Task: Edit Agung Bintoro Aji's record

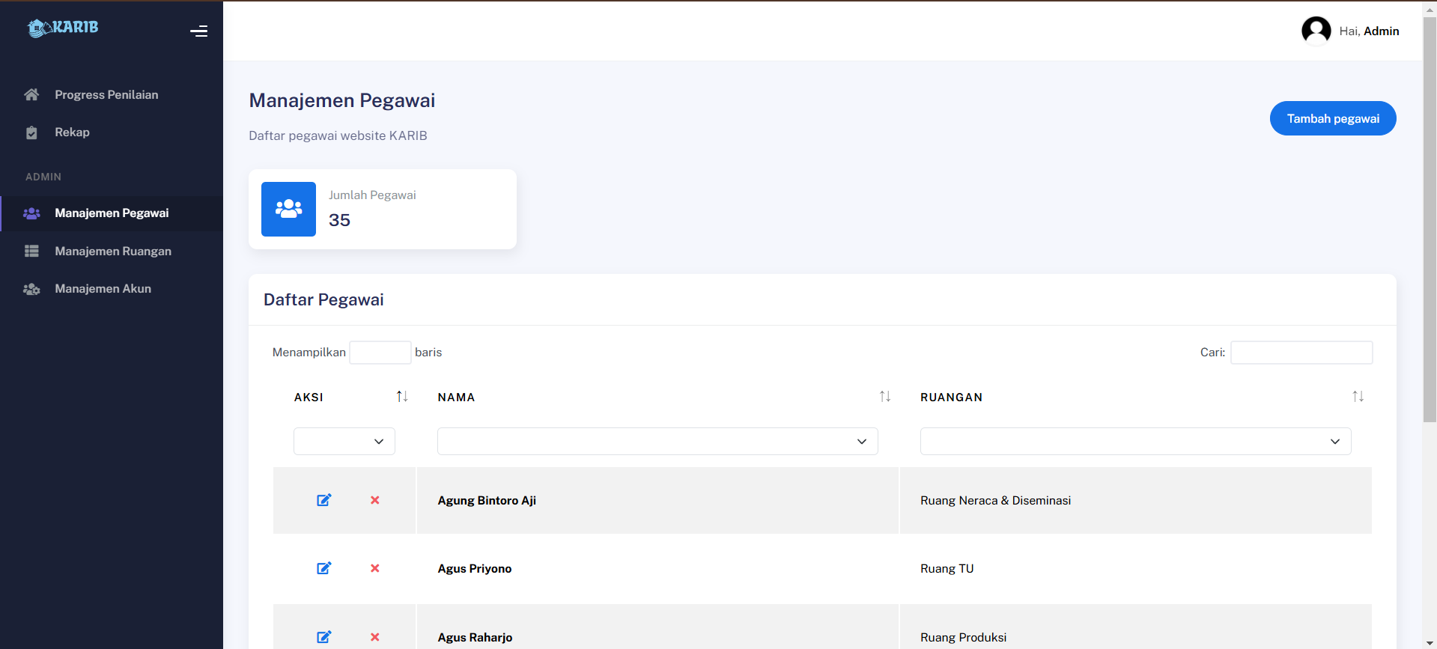Action: pos(323,500)
